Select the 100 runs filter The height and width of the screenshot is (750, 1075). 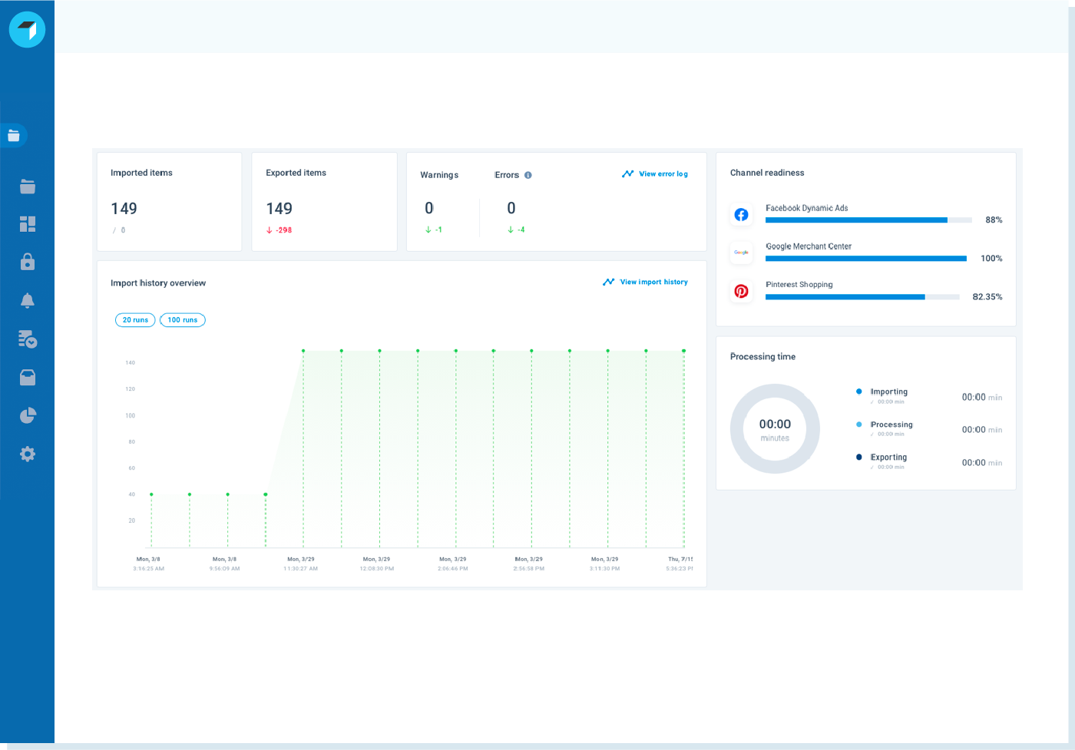[x=183, y=320]
